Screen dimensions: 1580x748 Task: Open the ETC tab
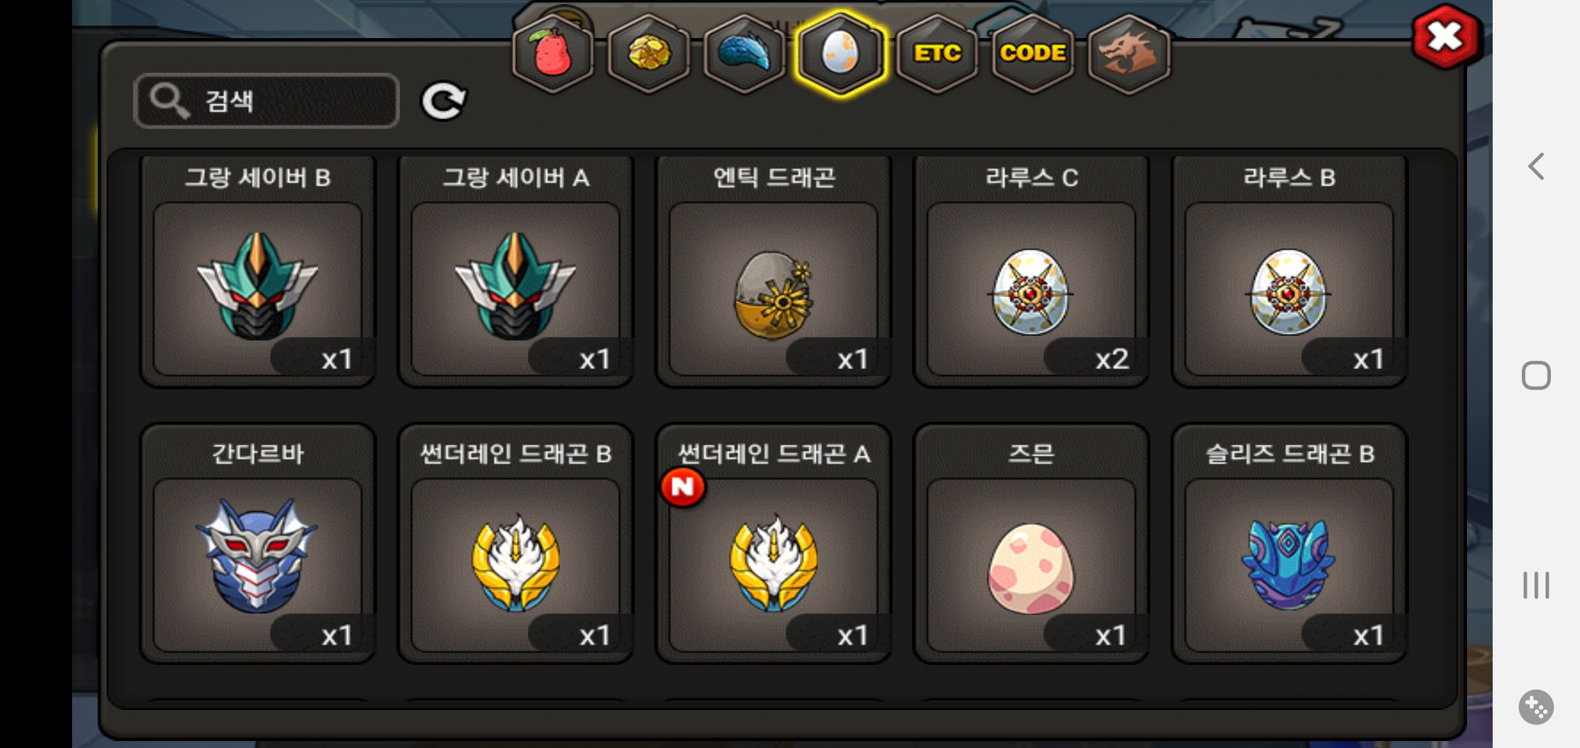tap(937, 53)
